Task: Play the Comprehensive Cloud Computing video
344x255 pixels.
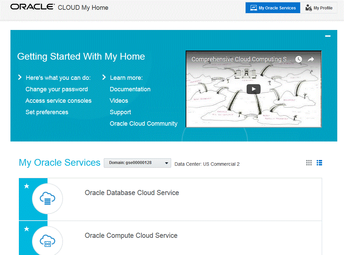Action: [x=253, y=89]
